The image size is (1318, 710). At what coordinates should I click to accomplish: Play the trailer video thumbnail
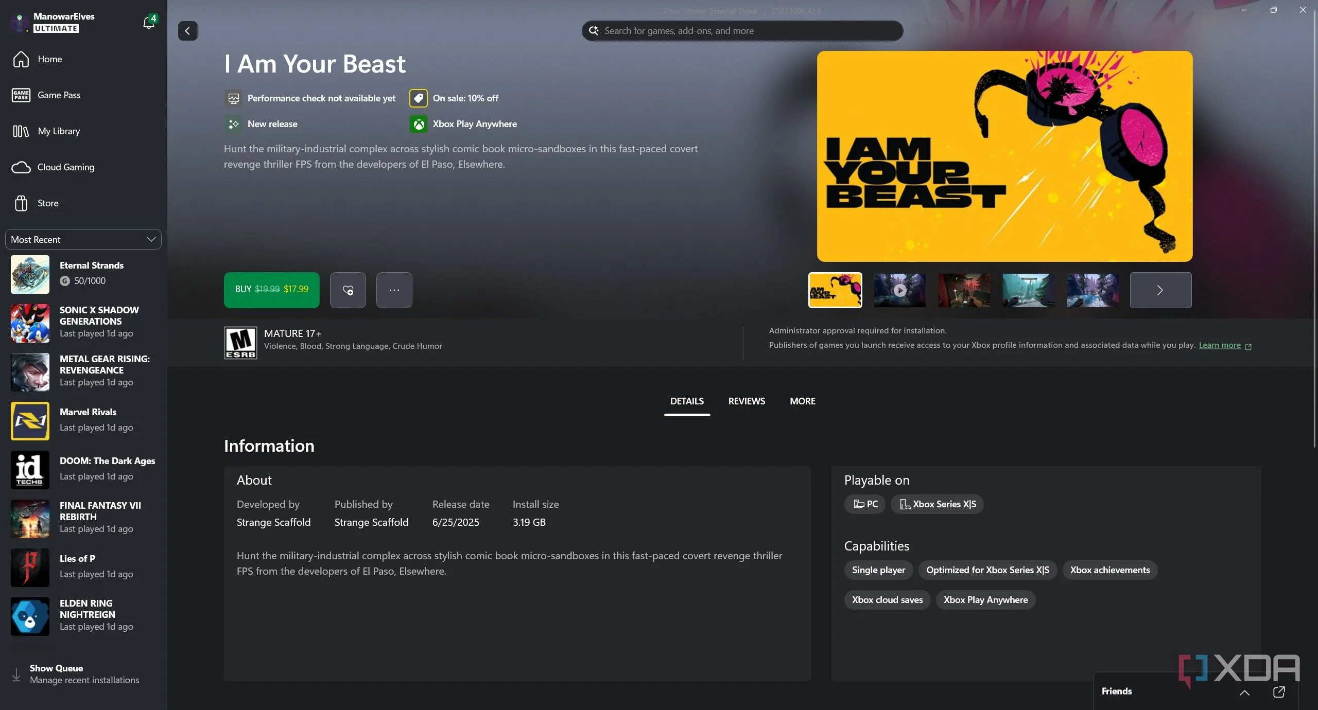[x=899, y=290]
